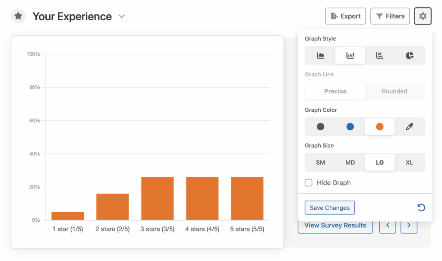Select XL graph size
Image resolution: width=442 pixels, height=261 pixels.
tap(409, 162)
